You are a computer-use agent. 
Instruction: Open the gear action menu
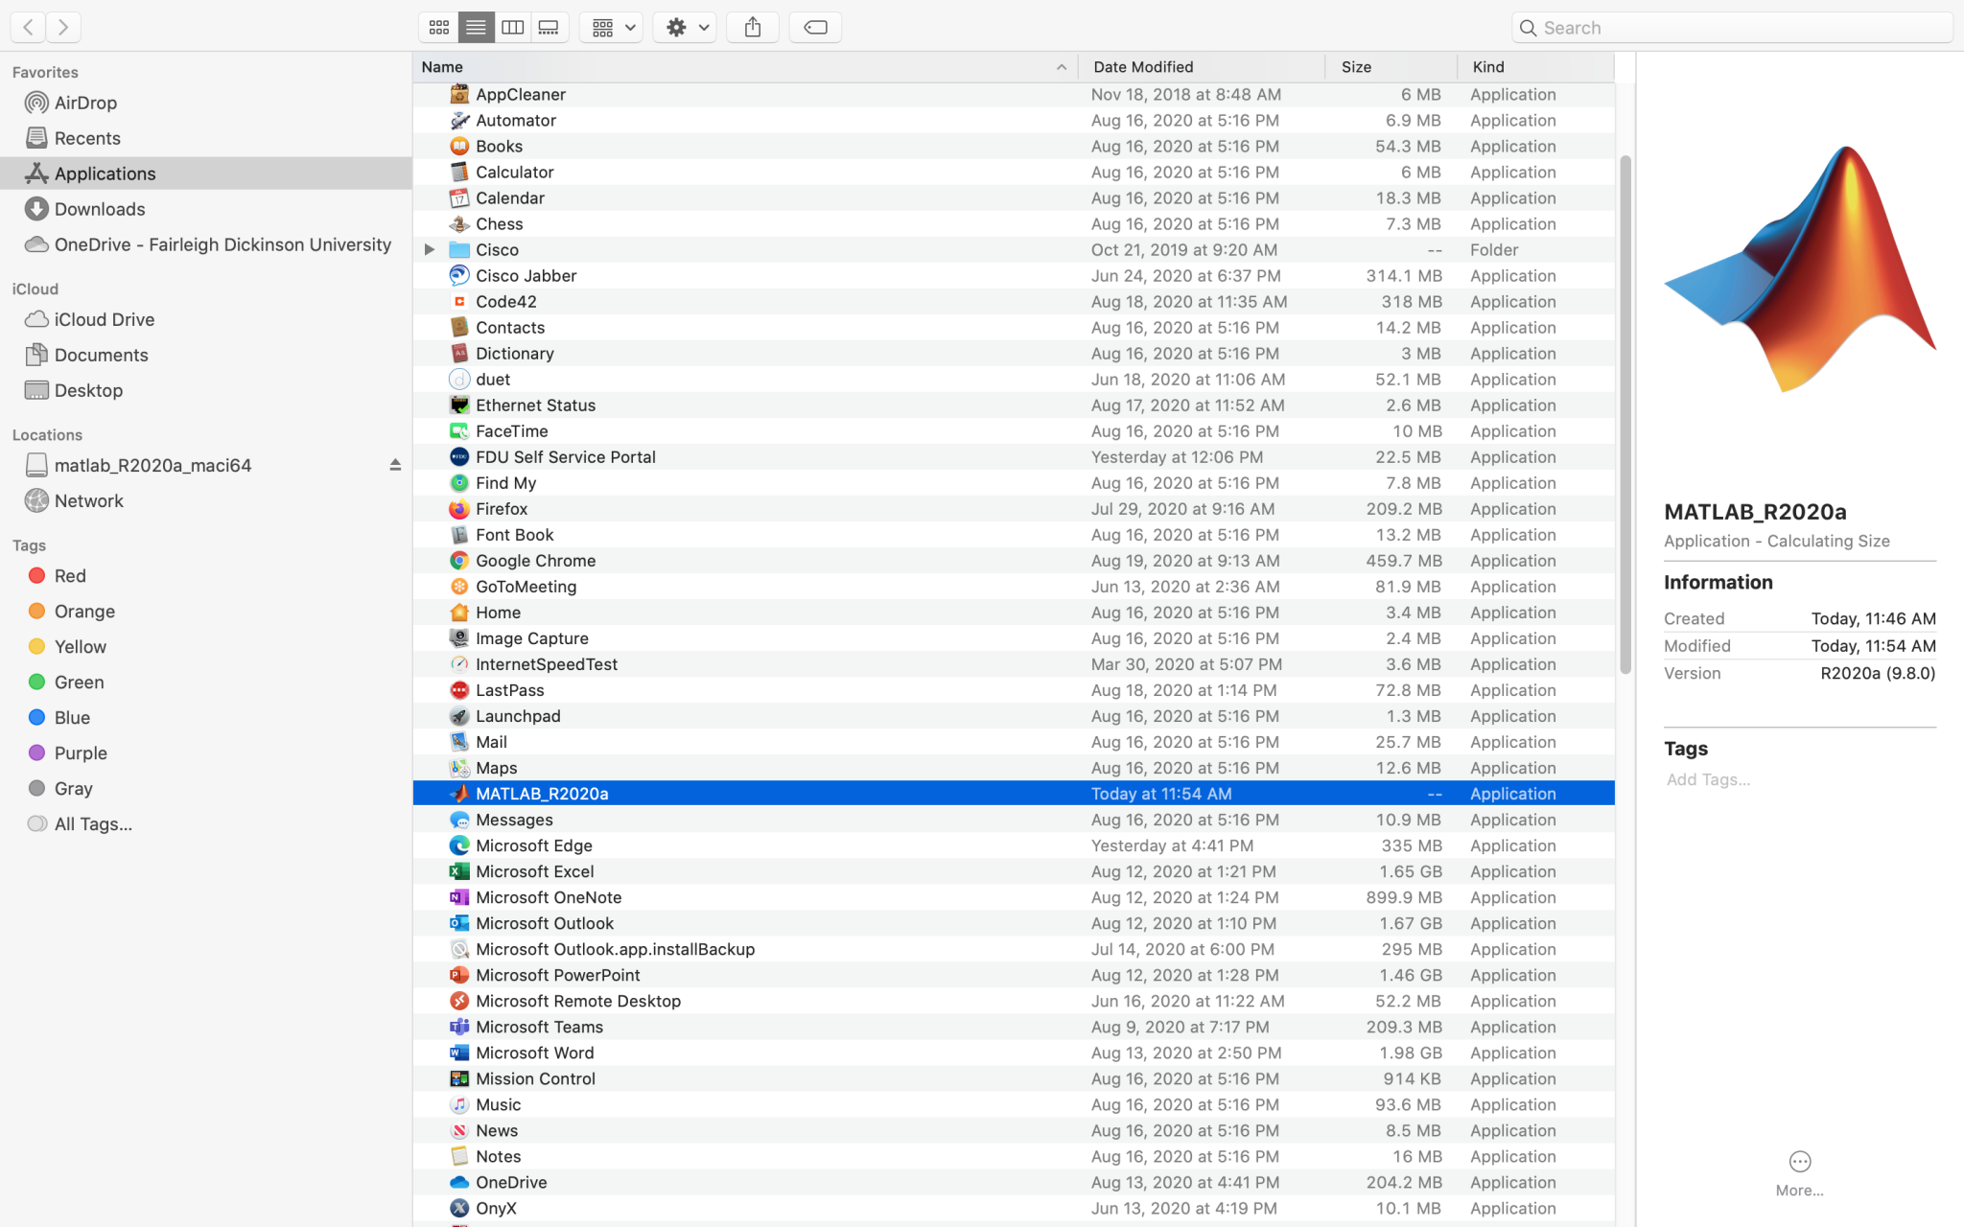pyautogui.click(x=685, y=27)
